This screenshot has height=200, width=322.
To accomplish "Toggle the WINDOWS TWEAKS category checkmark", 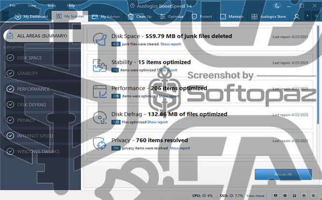I will 10,151.
